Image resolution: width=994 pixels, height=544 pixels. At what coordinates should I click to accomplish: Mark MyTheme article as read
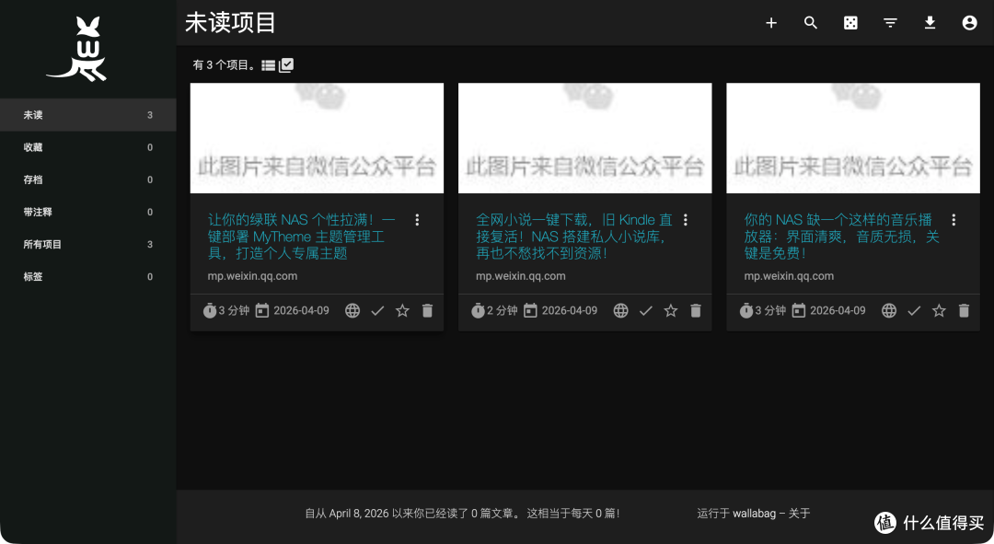377,311
